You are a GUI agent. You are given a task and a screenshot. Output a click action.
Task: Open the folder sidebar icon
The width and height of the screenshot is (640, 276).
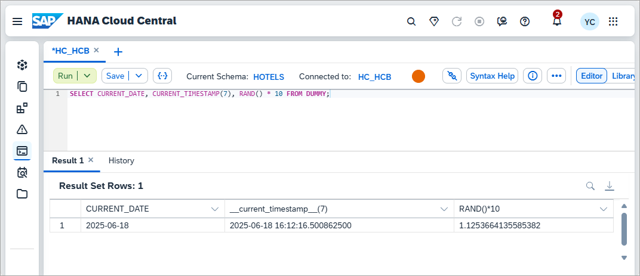coord(22,194)
